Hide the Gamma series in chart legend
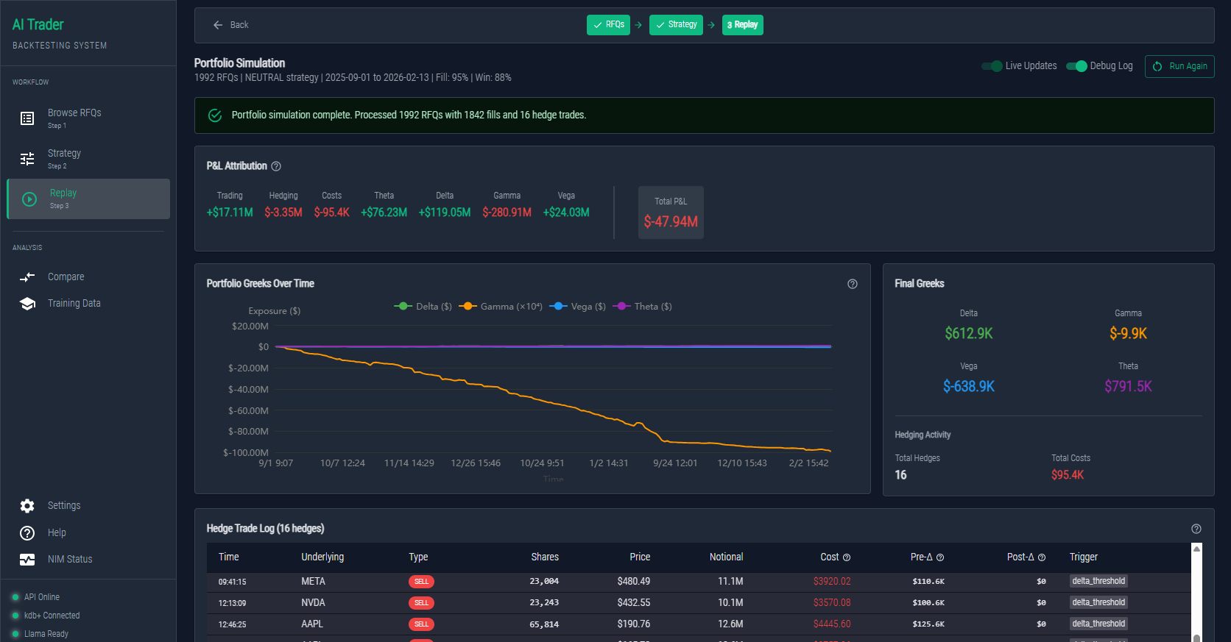This screenshot has height=642, width=1231. [x=501, y=307]
